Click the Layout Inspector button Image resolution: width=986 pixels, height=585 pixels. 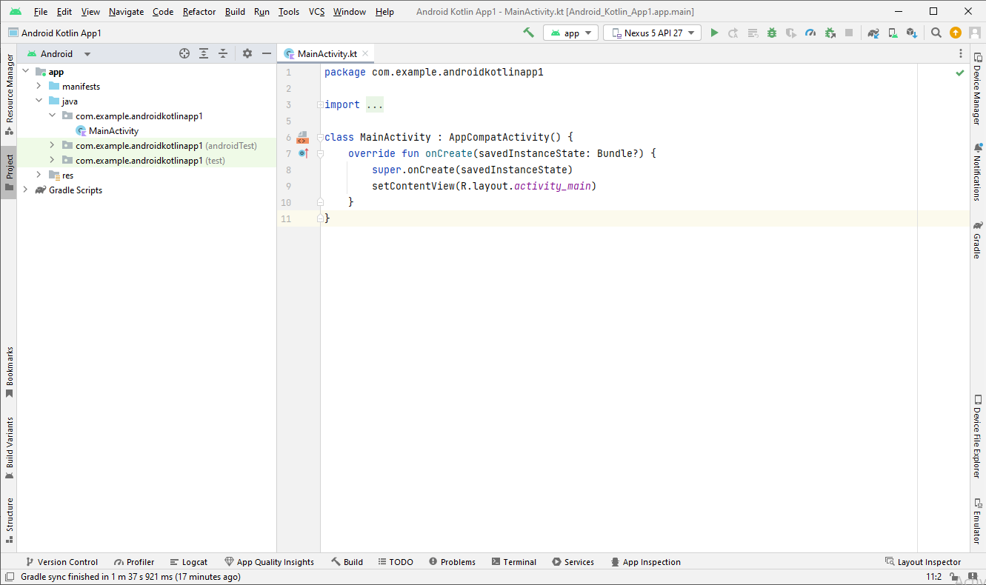coord(923,562)
